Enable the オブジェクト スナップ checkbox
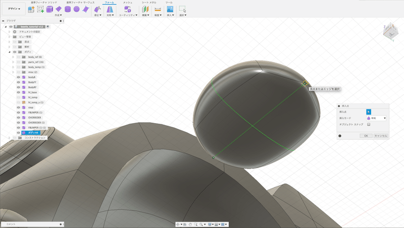This screenshot has height=228, width=404. (369, 124)
